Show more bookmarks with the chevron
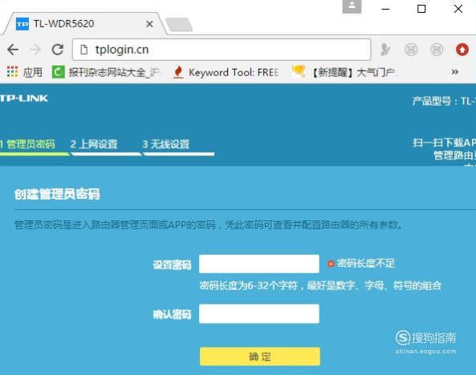Viewport: 476px width, 375px height. tap(455, 72)
